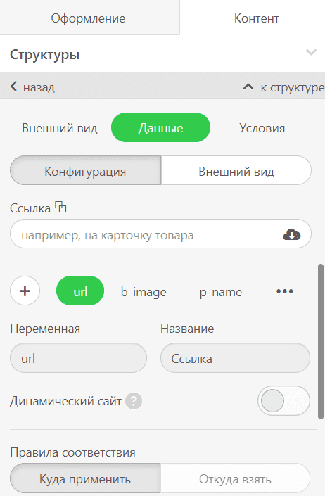Screen dimensions: 325x496
Task: Open more variables with the three dots
Action: 284,291
